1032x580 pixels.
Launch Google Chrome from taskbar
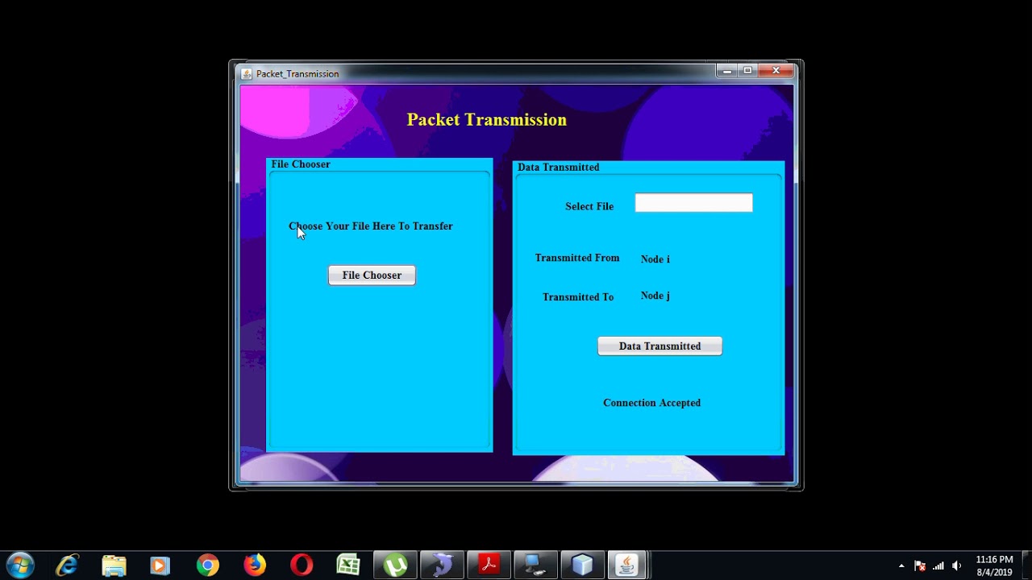207,565
